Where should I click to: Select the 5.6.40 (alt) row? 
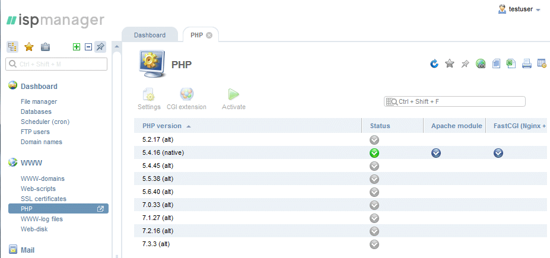[340, 192]
